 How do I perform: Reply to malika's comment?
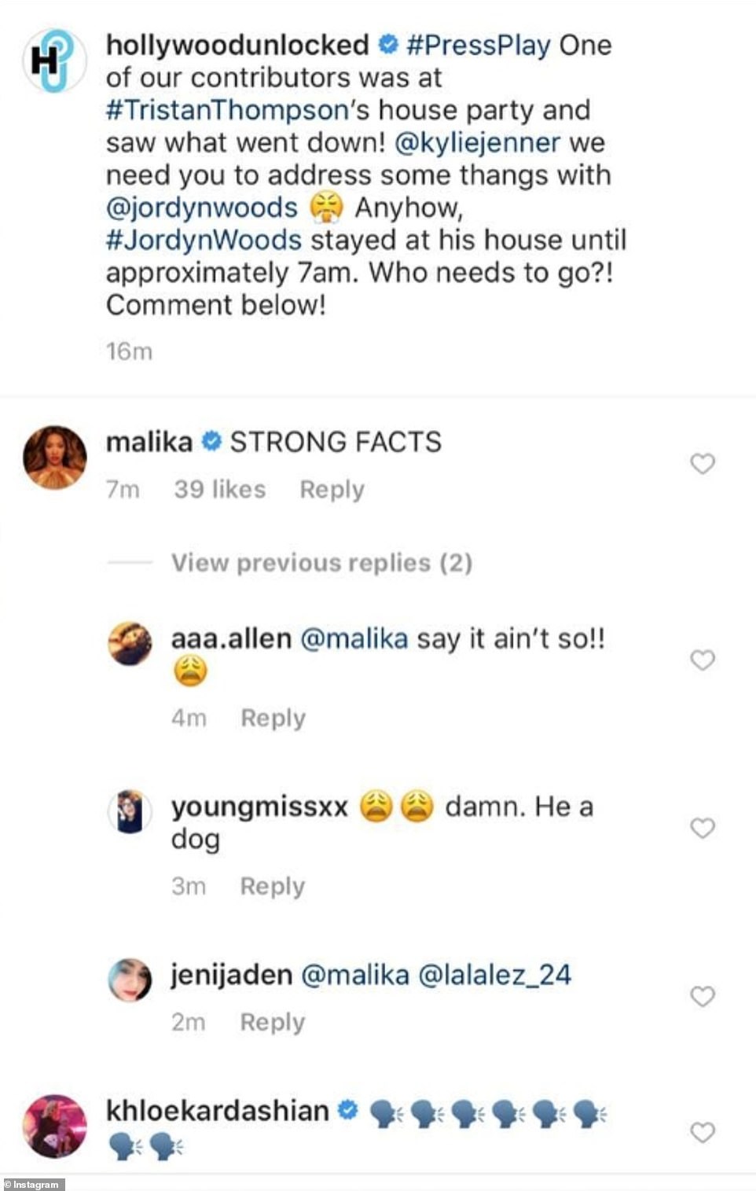click(x=332, y=490)
